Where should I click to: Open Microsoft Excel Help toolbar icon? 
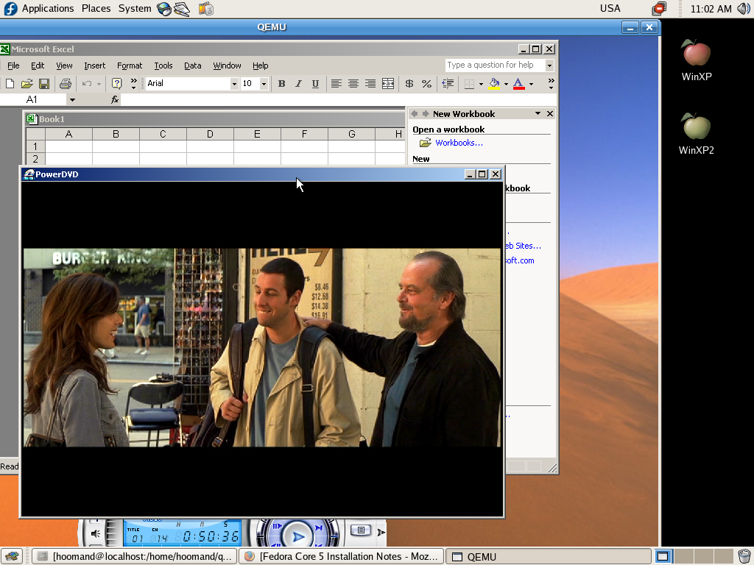pyautogui.click(x=116, y=84)
